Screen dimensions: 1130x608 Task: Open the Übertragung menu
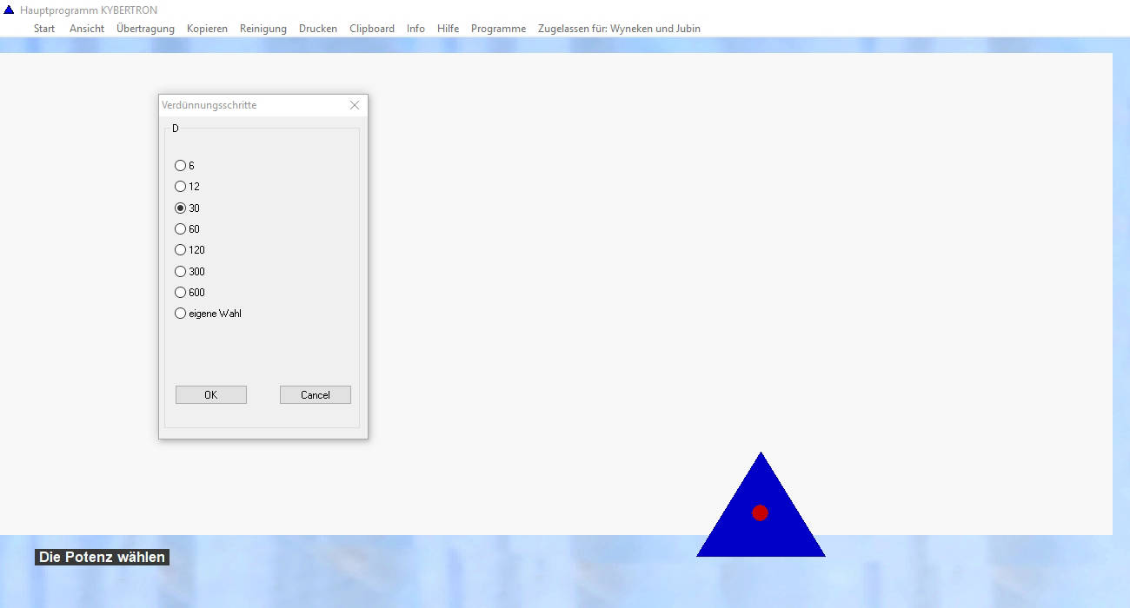point(145,29)
